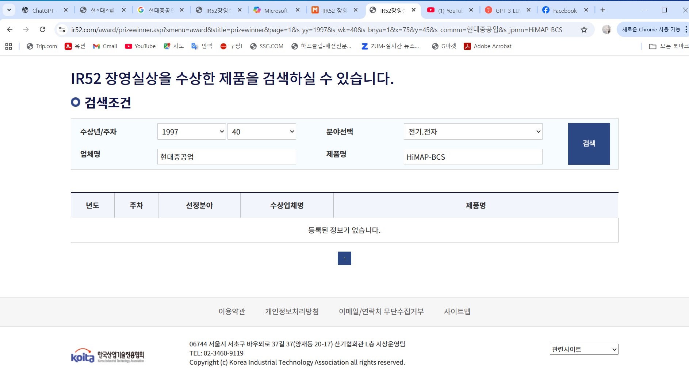Image resolution: width=689 pixels, height=373 pixels.
Task: Click the 등록된 정보가 없습니다. message
Action: pyautogui.click(x=344, y=230)
